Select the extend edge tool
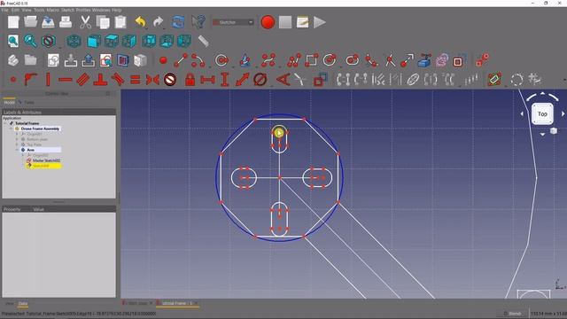 click(x=408, y=60)
